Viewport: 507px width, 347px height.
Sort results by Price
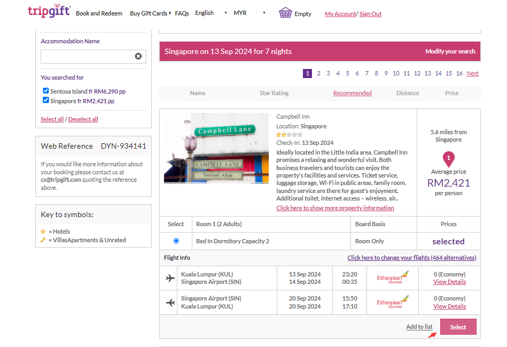pos(452,93)
